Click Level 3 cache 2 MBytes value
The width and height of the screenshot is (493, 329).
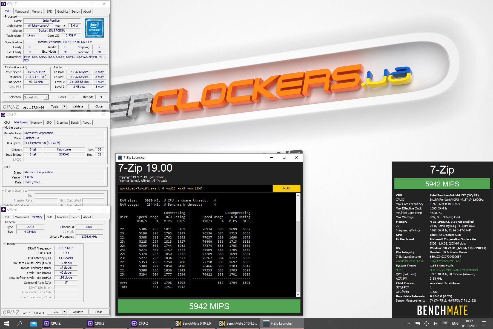click(79, 87)
